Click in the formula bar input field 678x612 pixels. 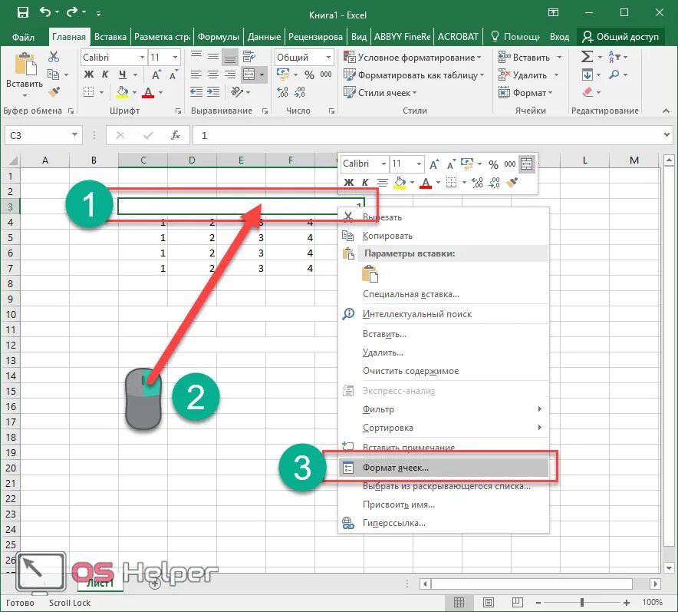[429, 135]
